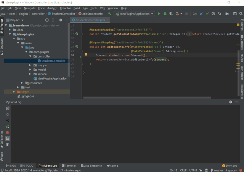Collapse the controller package folder
This screenshot has height=172, width=244.
pos(30,56)
